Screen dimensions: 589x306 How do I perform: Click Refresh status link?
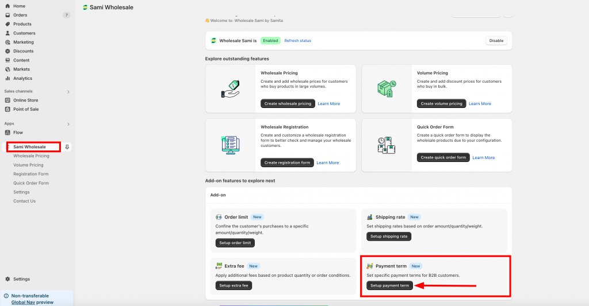[x=297, y=41]
